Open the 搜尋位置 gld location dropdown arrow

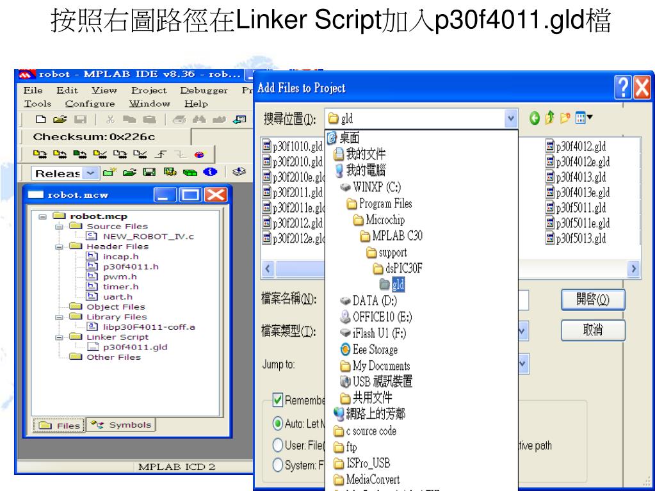pos(510,118)
